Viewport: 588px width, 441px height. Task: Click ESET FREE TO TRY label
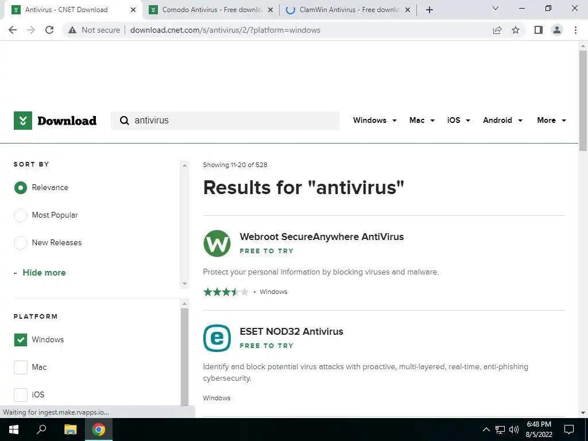pos(266,346)
